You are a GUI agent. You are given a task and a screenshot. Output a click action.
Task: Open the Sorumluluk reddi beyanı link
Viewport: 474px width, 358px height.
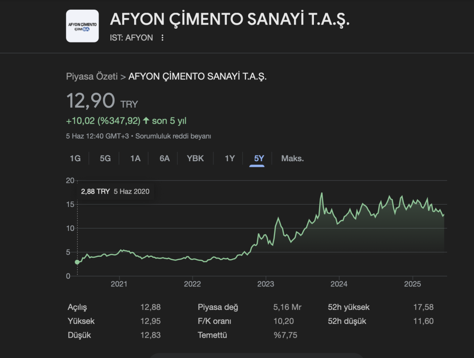click(x=173, y=136)
